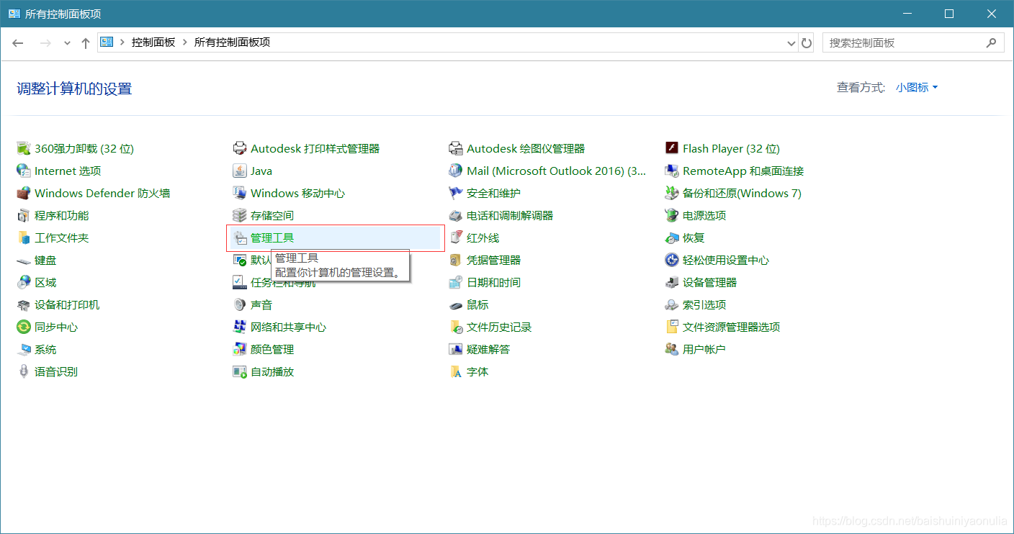Open the 凭据管理器 icon

pyautogui.click(x=456, y=260)
